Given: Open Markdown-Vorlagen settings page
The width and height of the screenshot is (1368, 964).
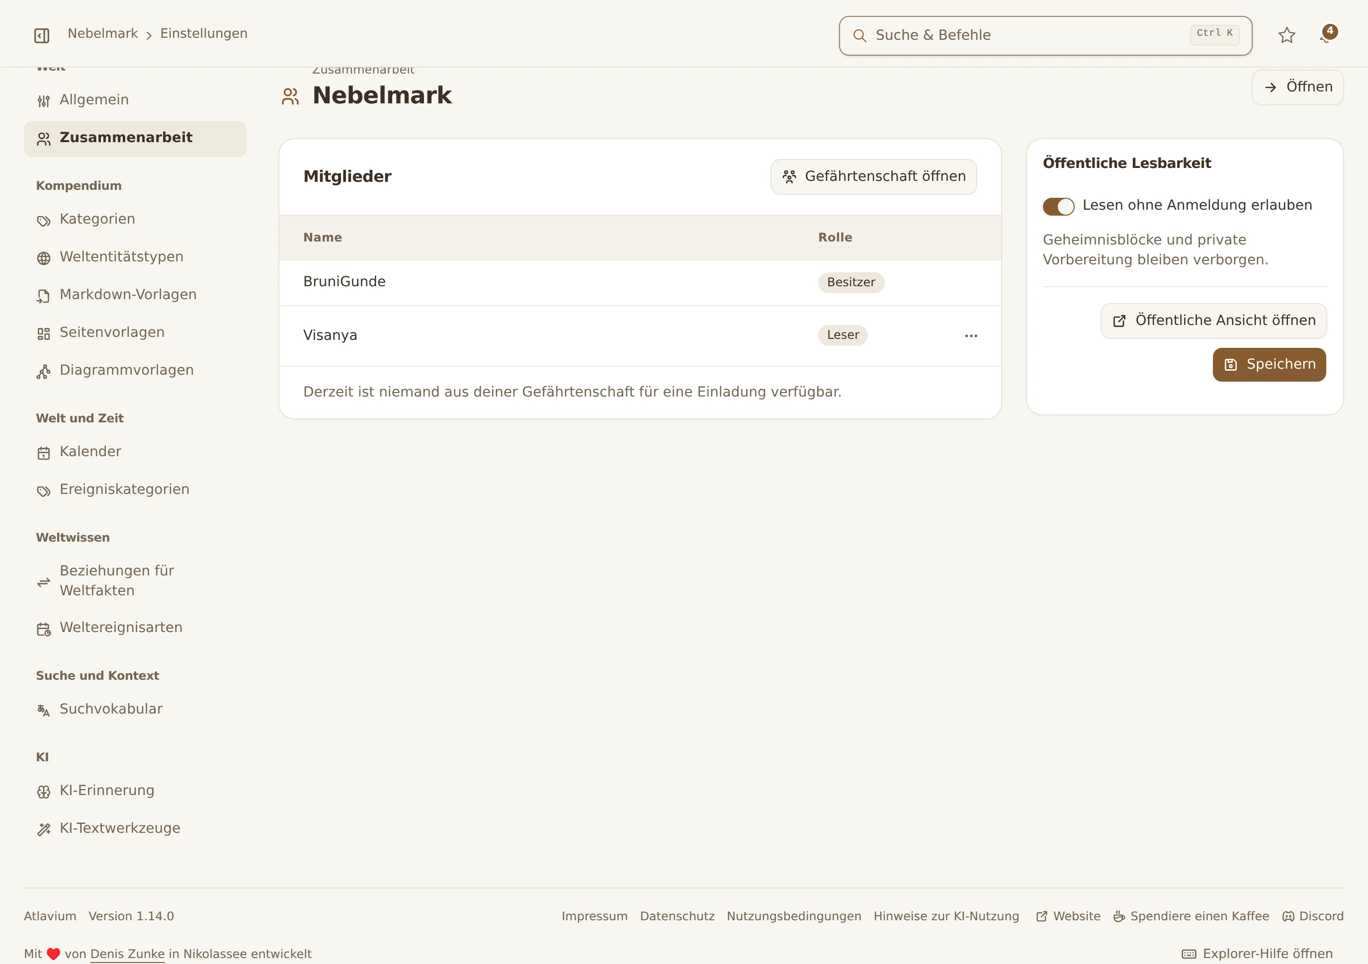Looking at the screenshot, I should (x=135, y=295).
